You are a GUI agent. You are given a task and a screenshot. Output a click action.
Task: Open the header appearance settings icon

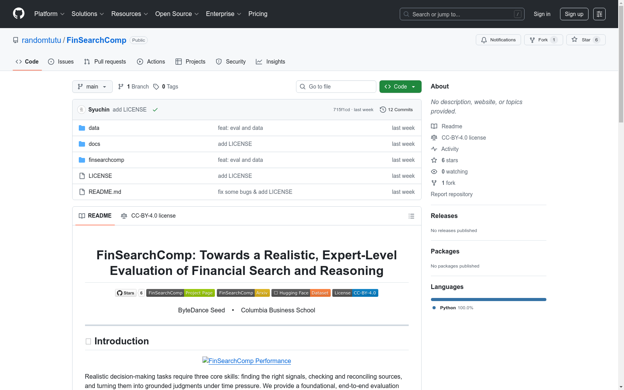[x=599, y=14]
